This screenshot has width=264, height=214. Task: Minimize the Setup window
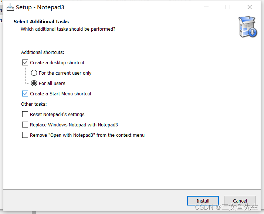pyautogui.click(x=206, y=7)
